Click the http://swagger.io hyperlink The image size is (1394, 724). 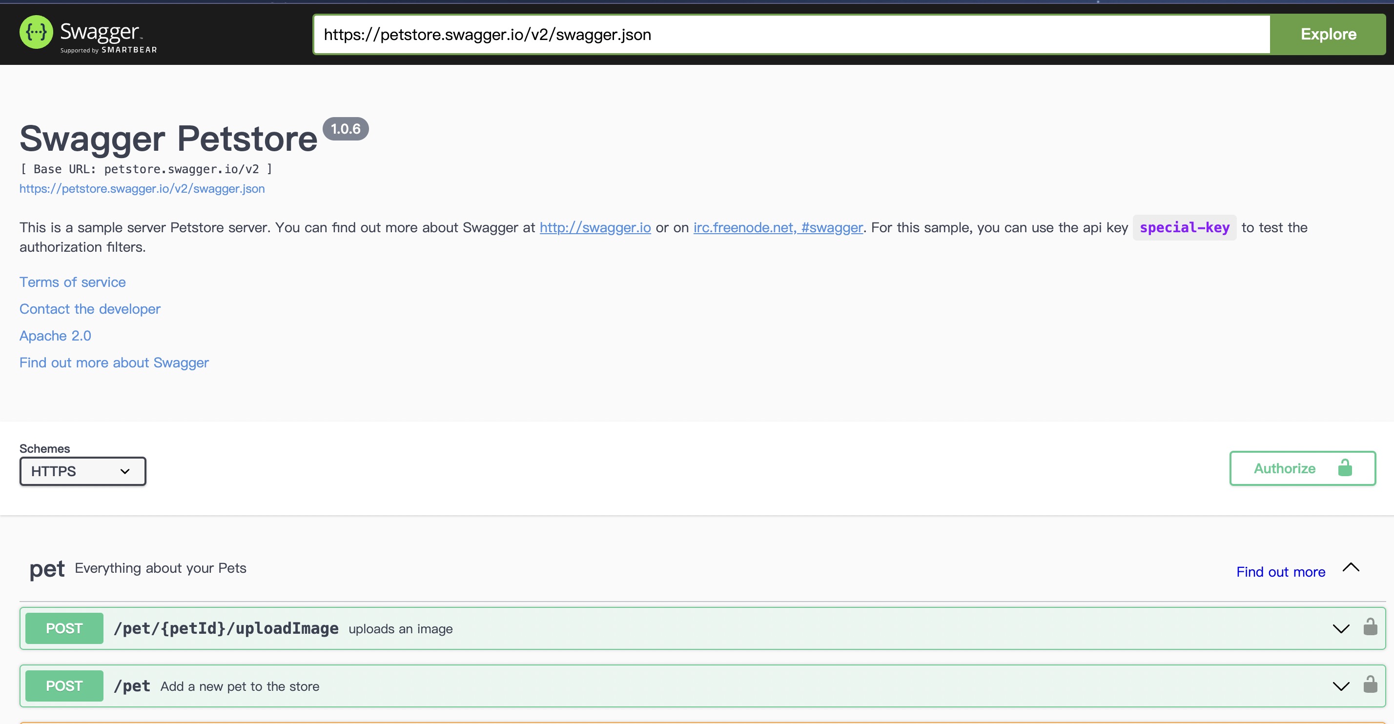(594, 227)
